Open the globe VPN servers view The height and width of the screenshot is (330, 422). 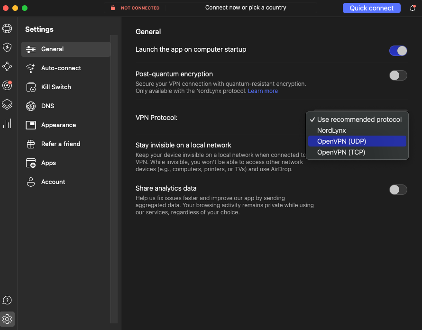(7, 28)
